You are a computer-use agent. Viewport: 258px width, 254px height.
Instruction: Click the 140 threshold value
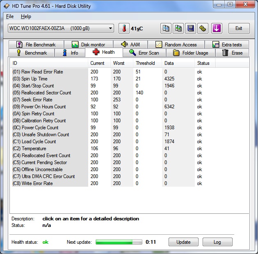click(x=139, y=93)
